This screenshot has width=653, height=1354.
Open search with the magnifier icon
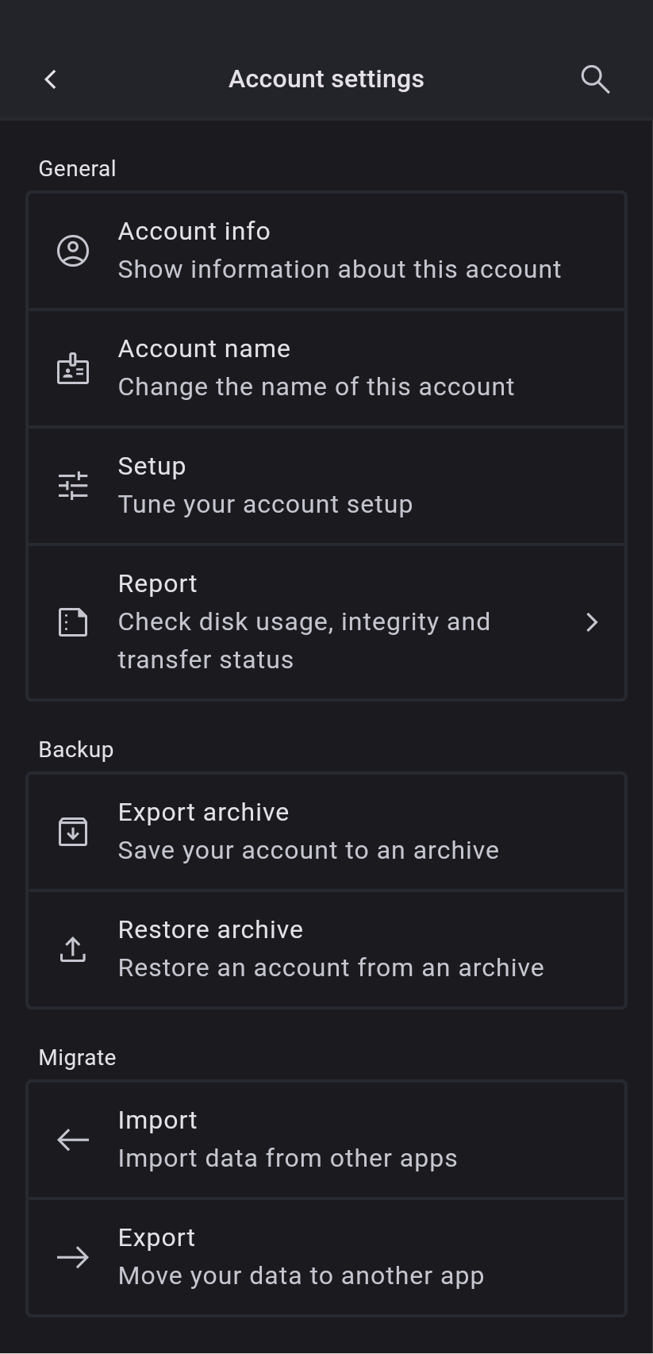click(x=595, y=79)
